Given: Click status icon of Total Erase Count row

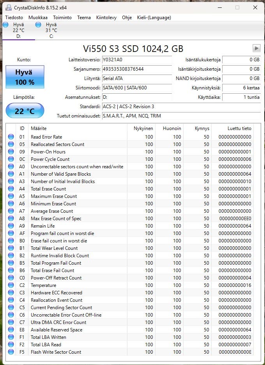Looking at the screenshot, I should pos(11,189).
